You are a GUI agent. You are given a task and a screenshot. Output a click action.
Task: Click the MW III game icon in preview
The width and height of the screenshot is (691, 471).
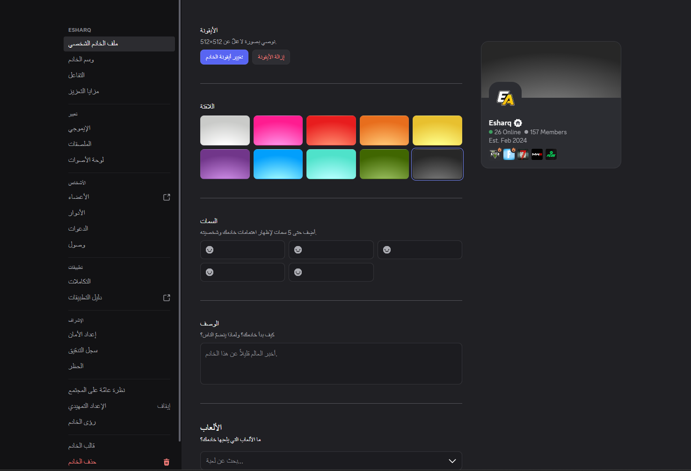[537, 154]
